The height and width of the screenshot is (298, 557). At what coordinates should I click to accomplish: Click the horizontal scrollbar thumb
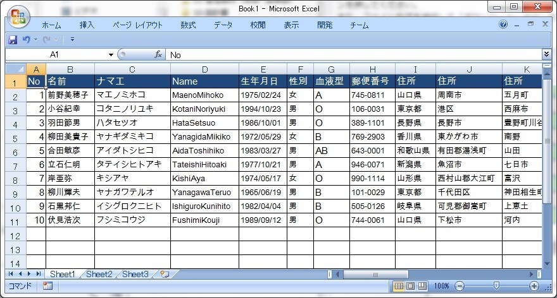coord(376,274)
